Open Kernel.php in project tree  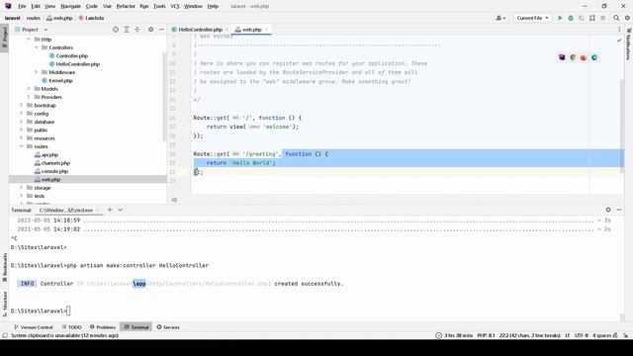(60, 81)
